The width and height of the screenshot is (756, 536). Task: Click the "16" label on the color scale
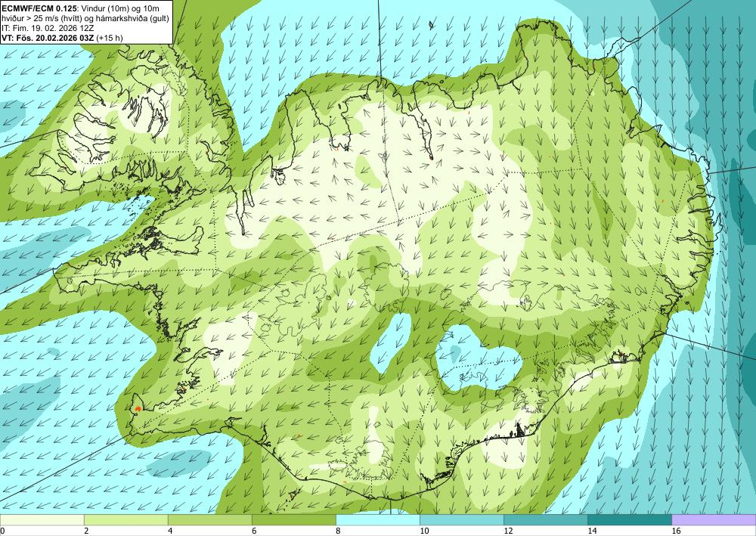point(677,531)
